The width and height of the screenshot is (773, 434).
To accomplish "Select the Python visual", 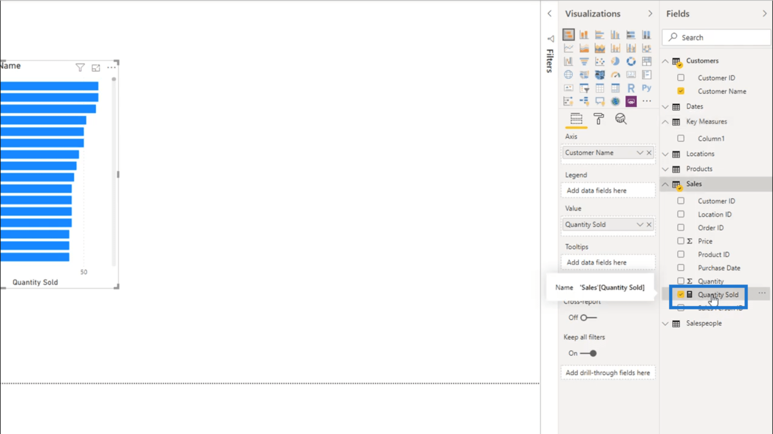I will click(x=646, y=88).
